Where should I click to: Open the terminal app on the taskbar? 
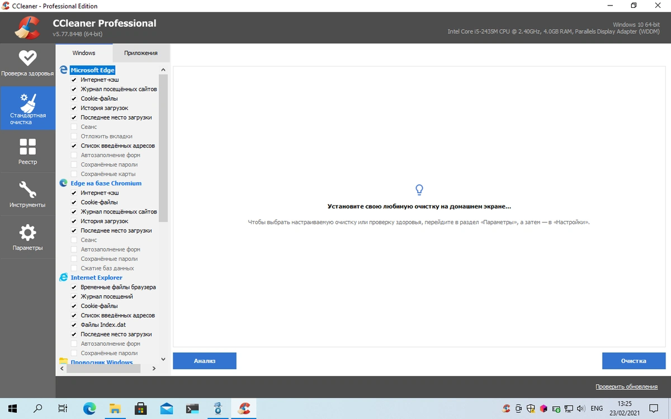192,408
